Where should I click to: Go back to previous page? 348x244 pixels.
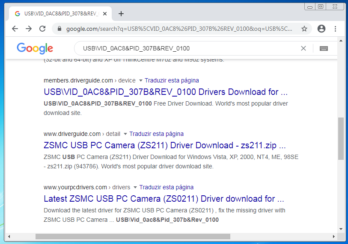15,29
